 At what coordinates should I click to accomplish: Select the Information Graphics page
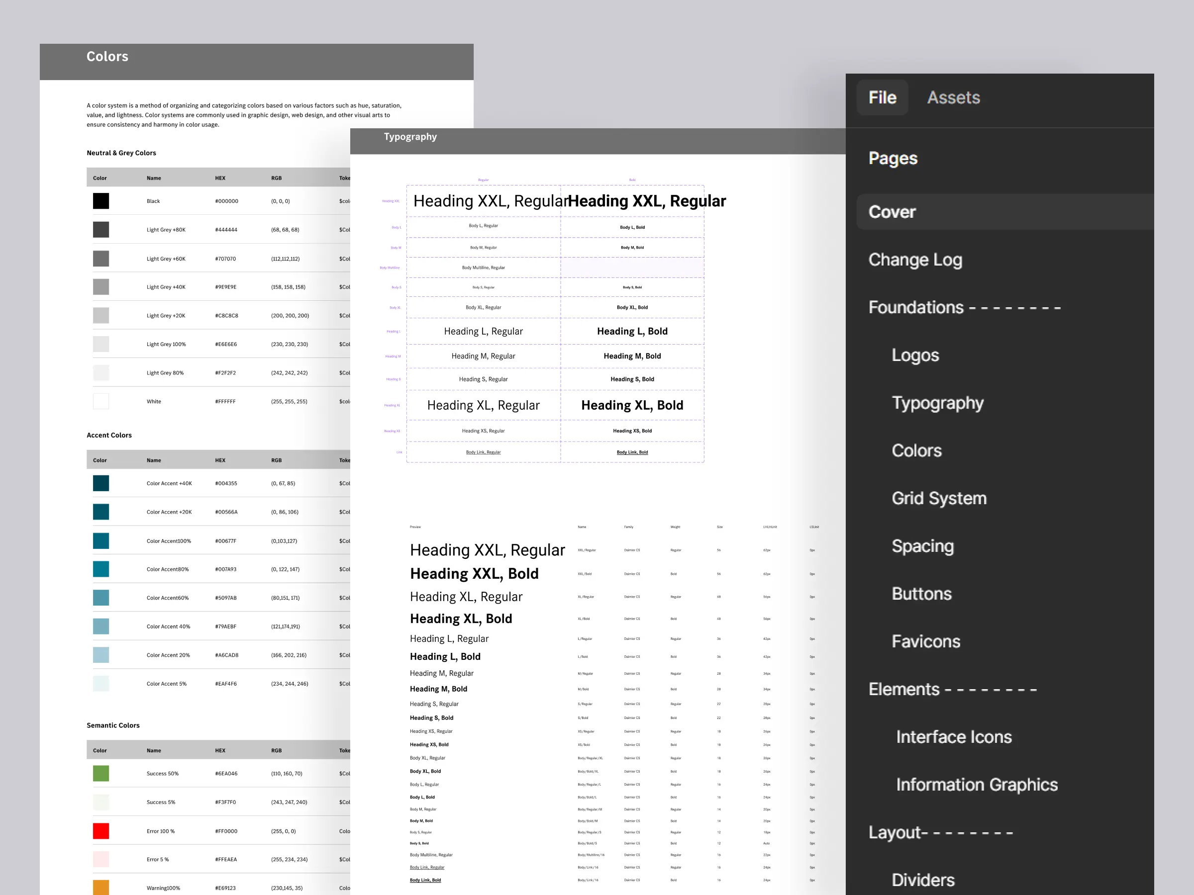977,785
